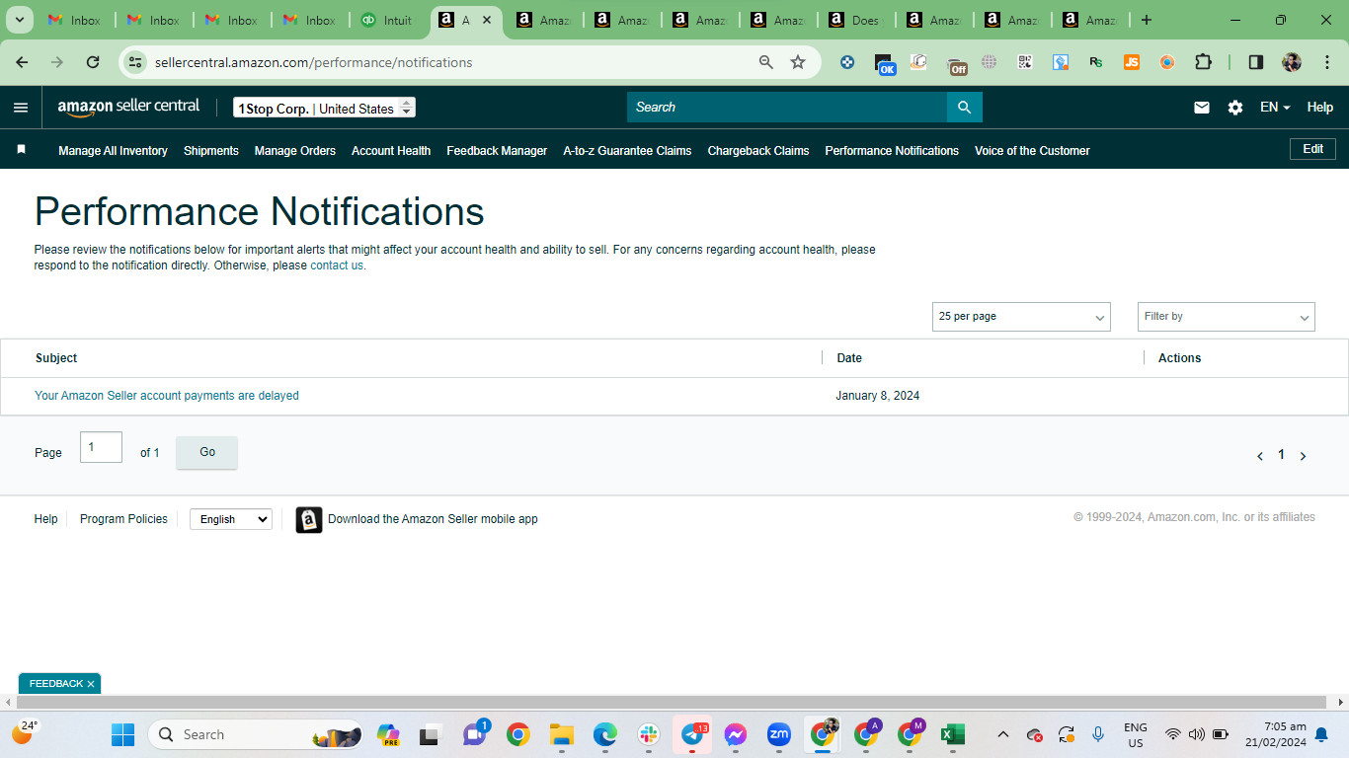This screenshot has width=1349, height=758.
Task: Go to next page arrow in pagination
Action: (x=1304, y=456)
